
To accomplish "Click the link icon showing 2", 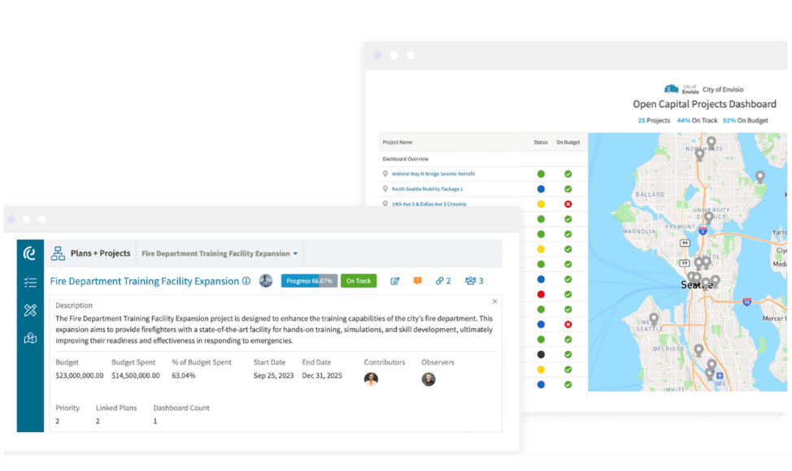I will (442, 281).
